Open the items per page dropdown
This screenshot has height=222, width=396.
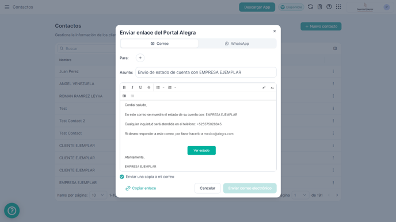click(98, 195)
